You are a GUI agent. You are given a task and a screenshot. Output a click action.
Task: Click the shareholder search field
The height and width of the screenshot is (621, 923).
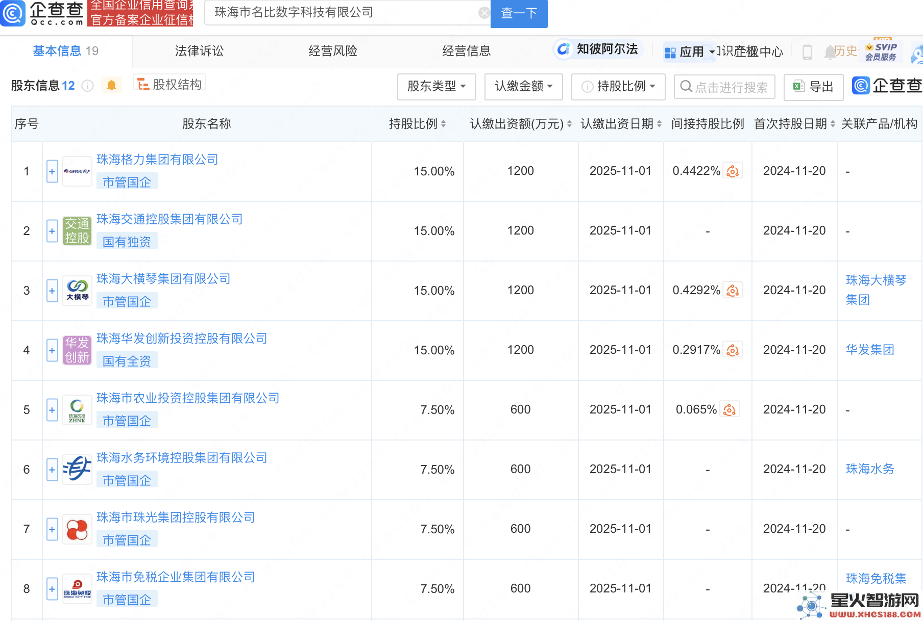click(724, 87)
